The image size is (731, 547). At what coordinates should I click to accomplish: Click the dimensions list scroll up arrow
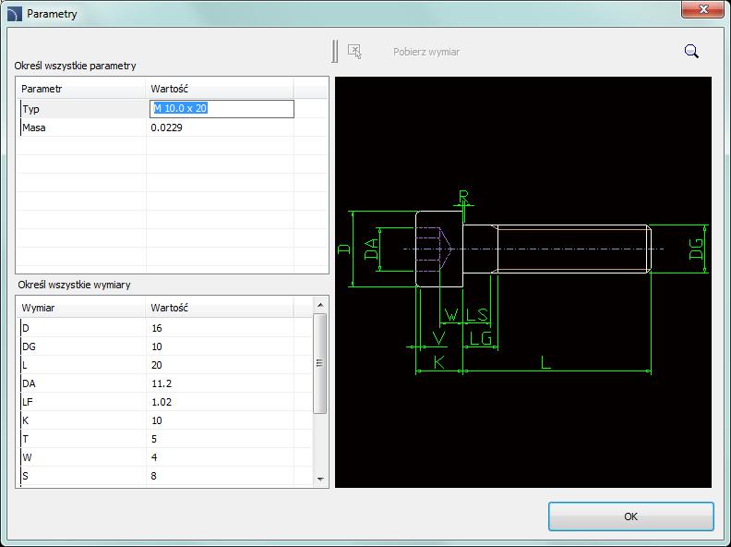[320, 305]
